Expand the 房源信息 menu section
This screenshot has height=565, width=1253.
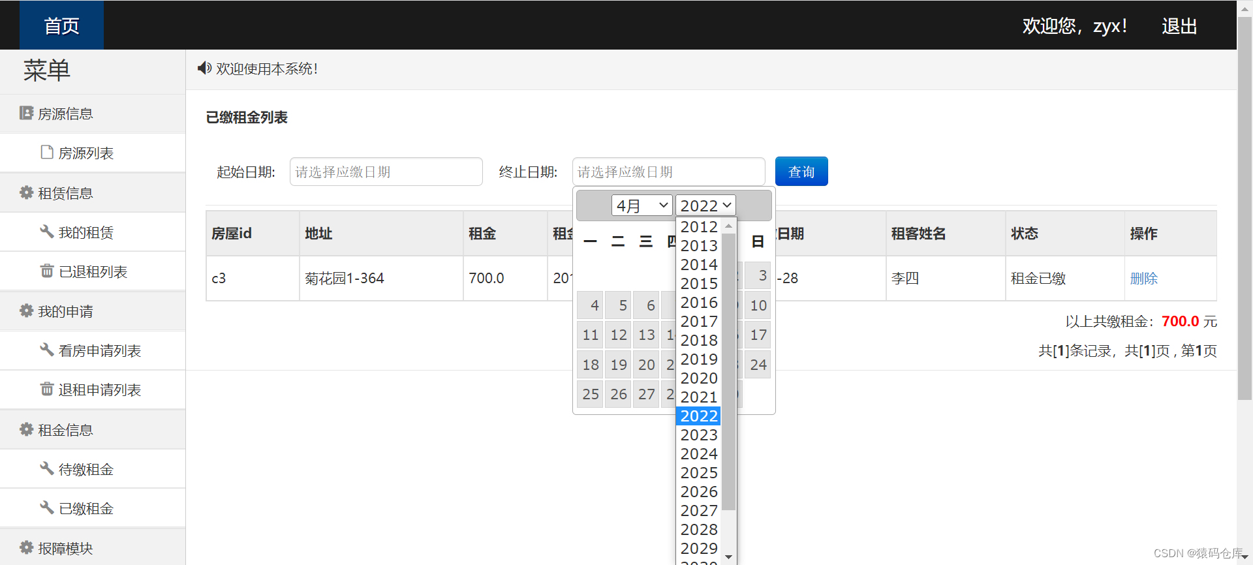[93, 114]
